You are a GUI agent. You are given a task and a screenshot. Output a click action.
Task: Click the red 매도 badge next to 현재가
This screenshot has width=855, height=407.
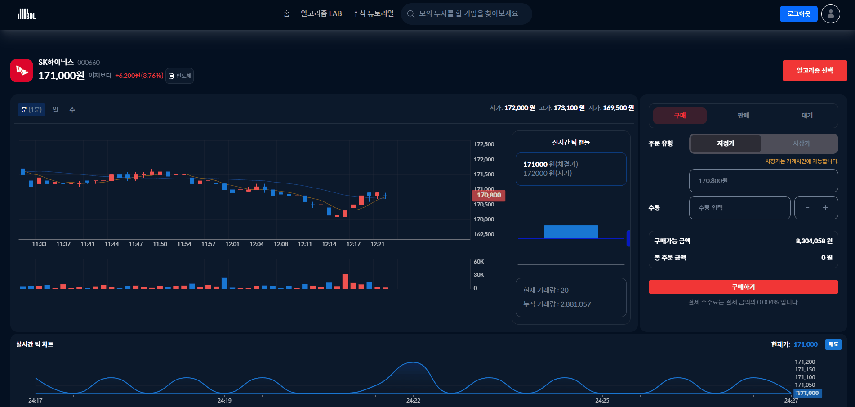(834, 344)
